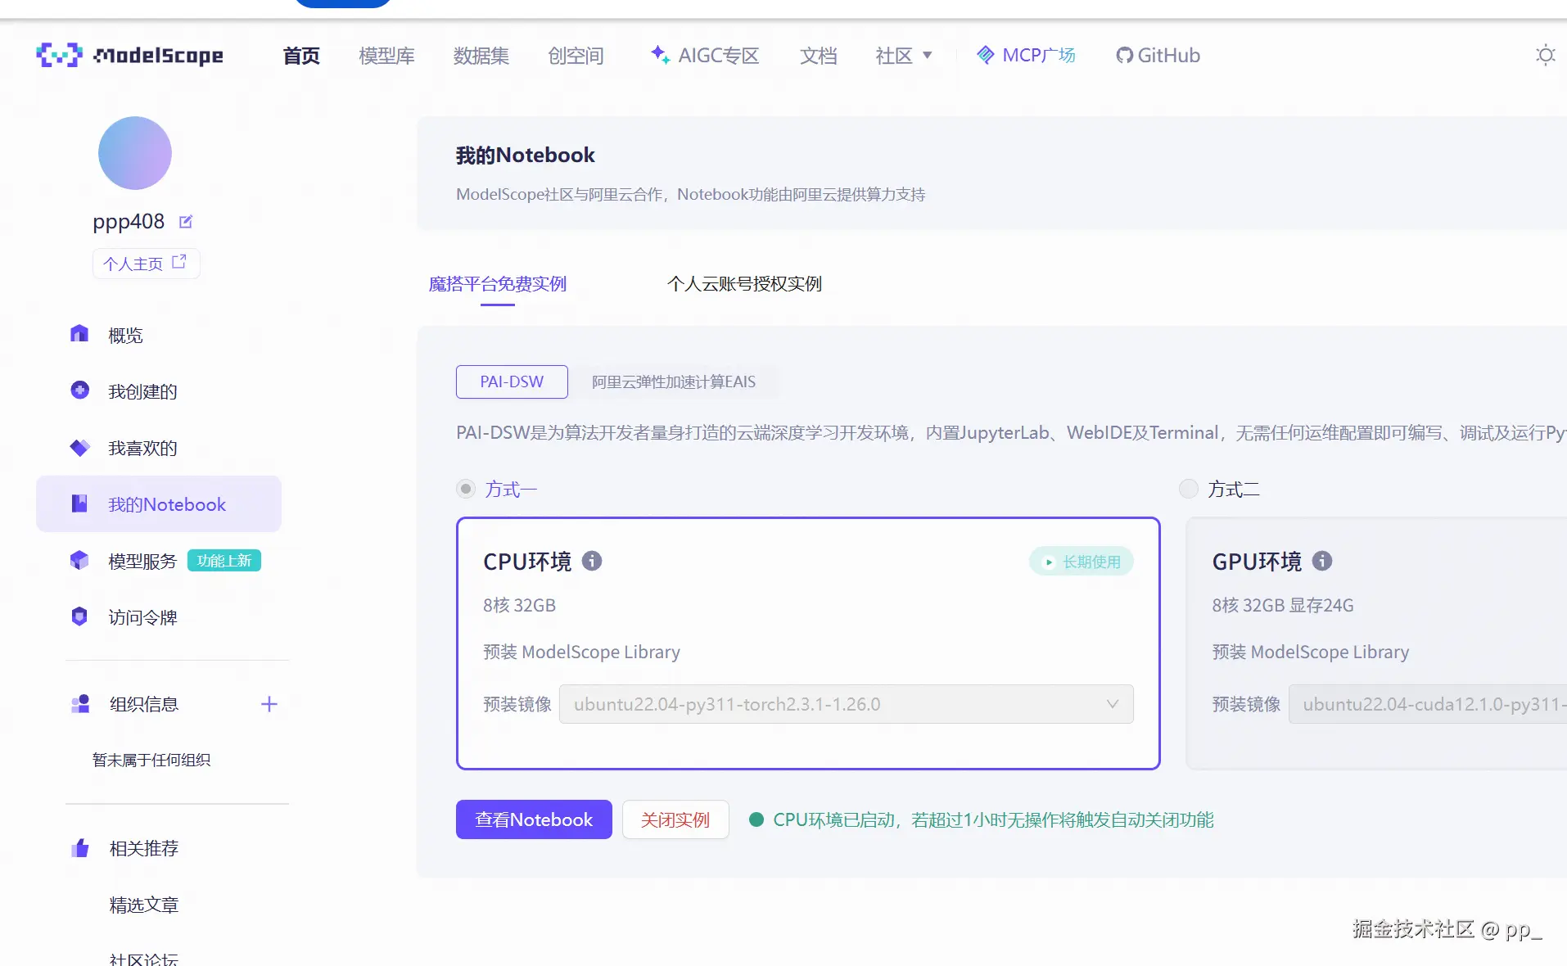Click the CPU环境 info icon
Screen dimensions: 1567x966
tap(592, 561)
